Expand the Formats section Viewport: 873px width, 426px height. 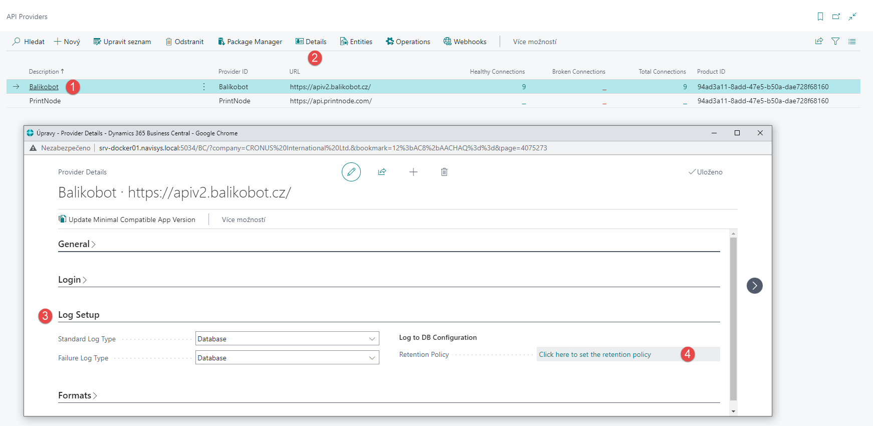[x=77, y=395]
